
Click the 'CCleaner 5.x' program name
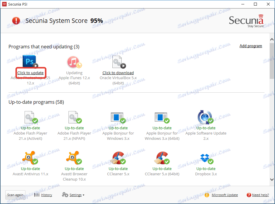click(x=118, y=174)
